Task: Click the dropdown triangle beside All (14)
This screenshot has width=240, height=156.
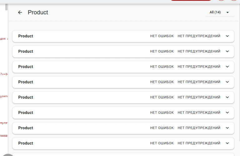Action: coord(227,12)
